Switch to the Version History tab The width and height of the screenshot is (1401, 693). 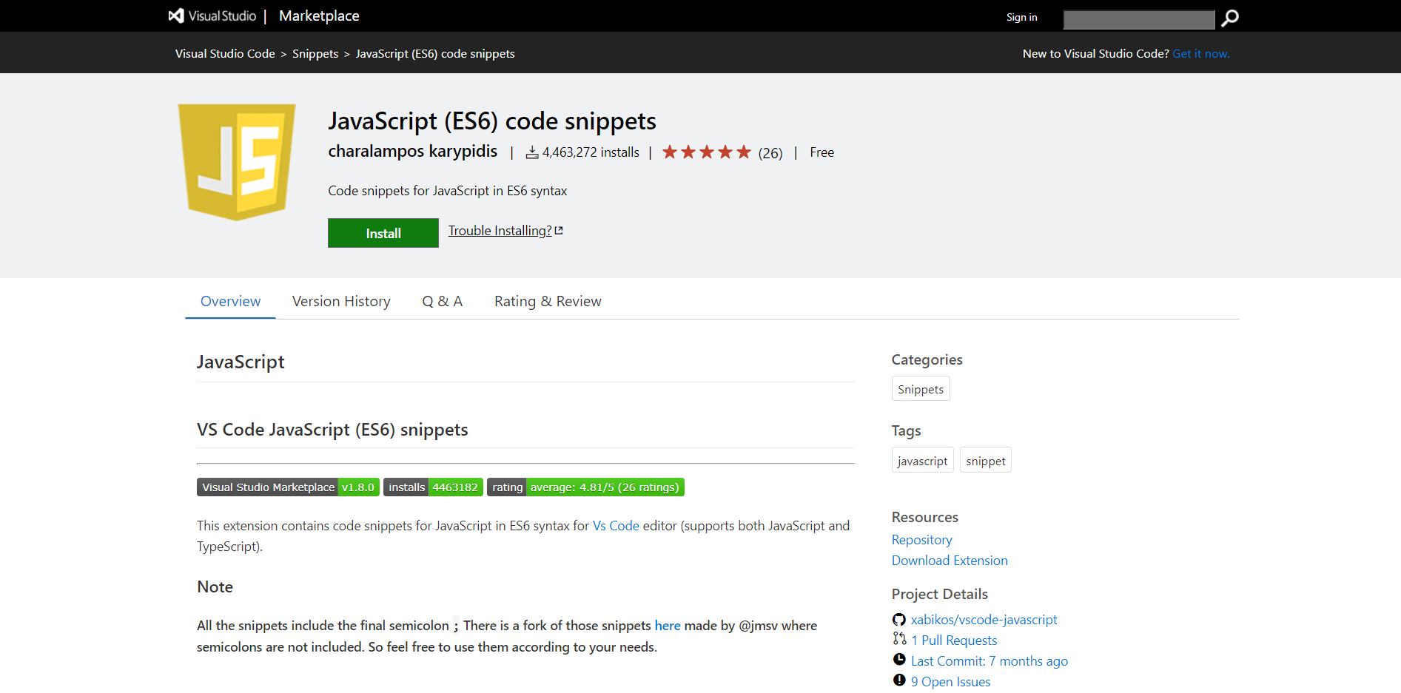(341, 301)
